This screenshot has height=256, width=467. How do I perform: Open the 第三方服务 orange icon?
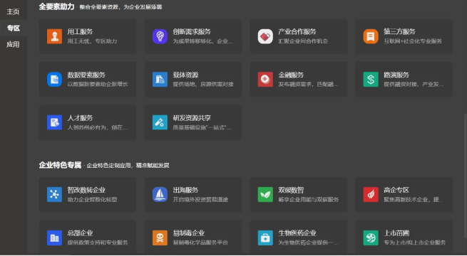371,36
